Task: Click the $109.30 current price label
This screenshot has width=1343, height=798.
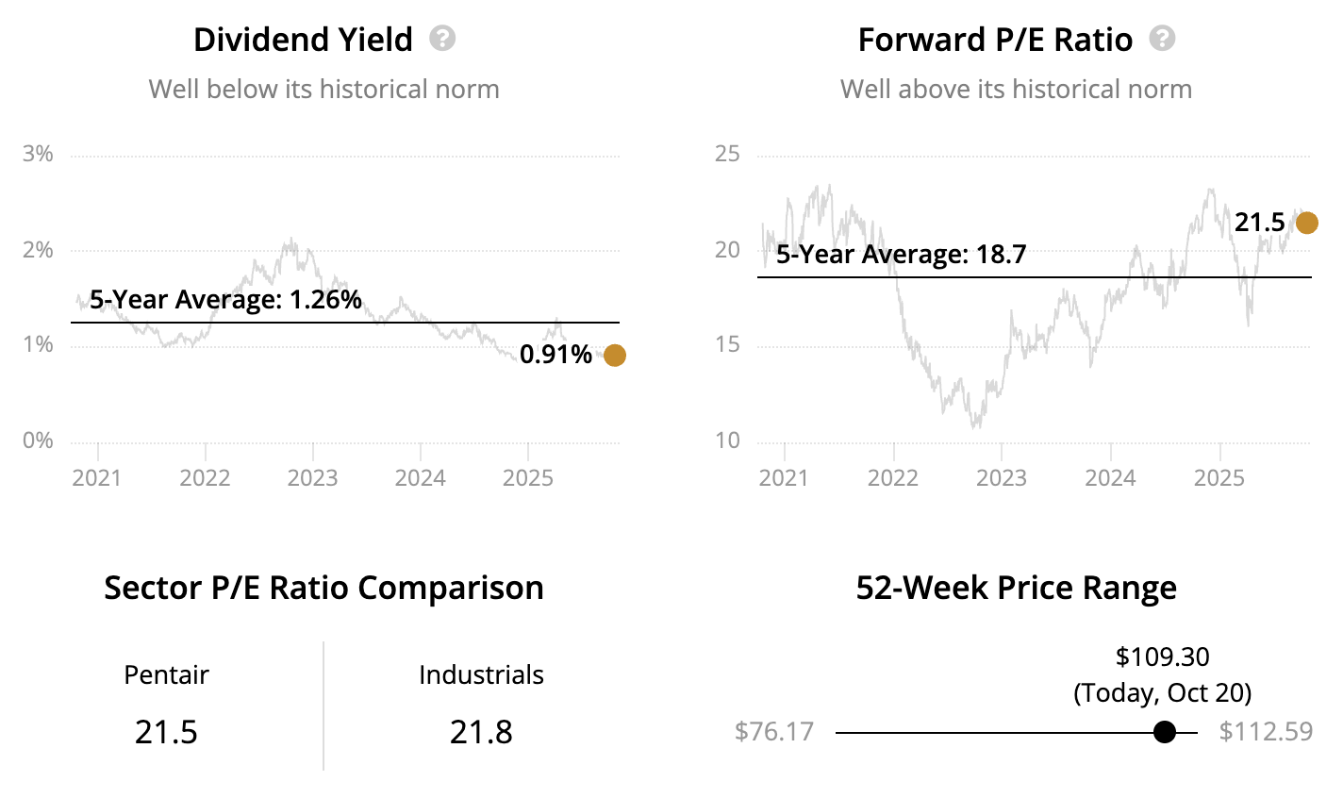Action: coord(1162,657)
